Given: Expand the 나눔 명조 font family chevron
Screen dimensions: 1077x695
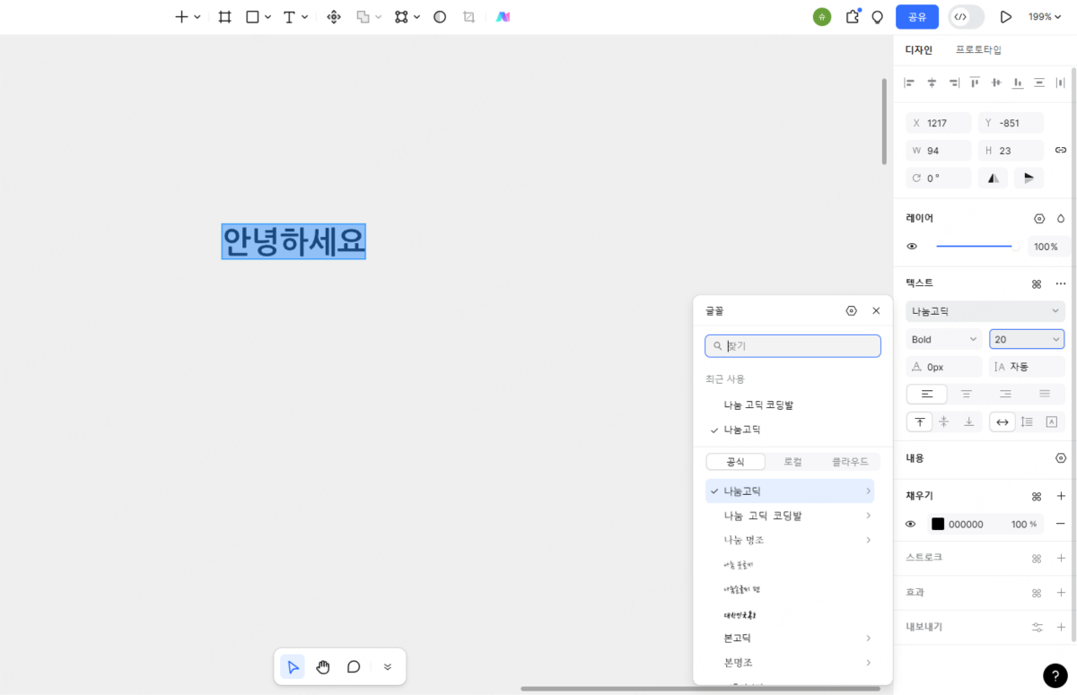Looking at the screenshot, I should (867, 540).
